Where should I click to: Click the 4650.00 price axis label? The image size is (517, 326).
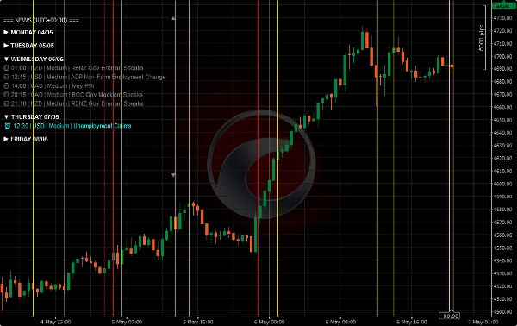click(x=503, y=120)
